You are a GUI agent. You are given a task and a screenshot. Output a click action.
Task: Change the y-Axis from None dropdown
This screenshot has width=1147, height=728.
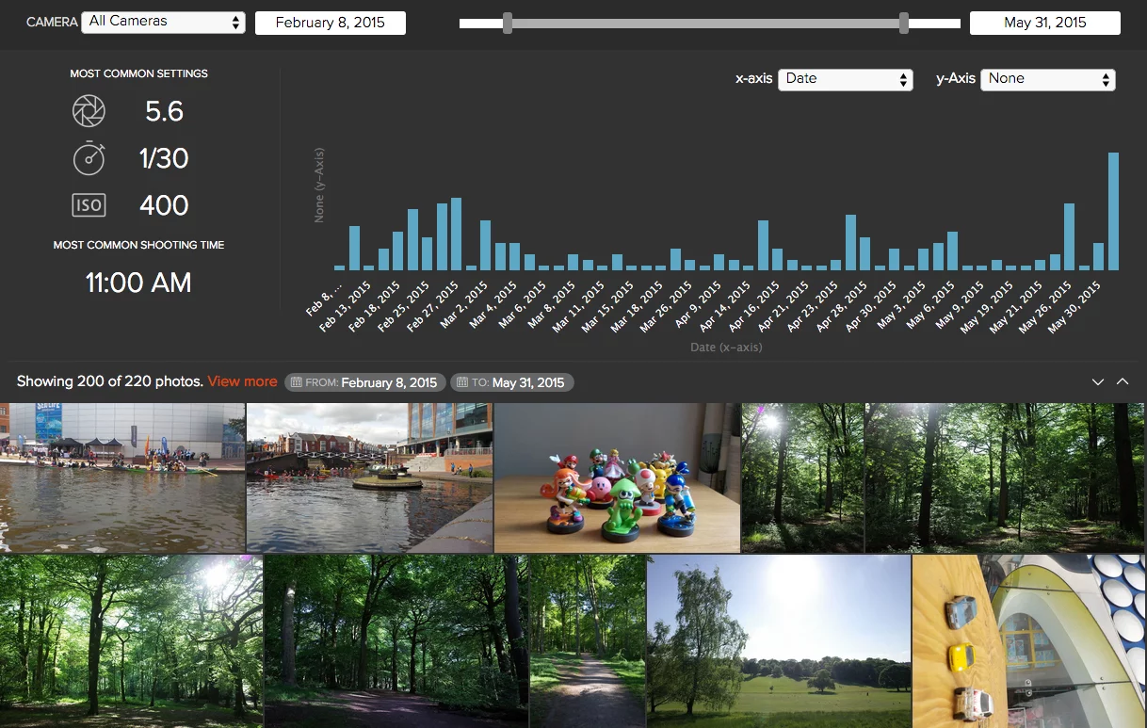pyautogui.click(x=1047, y=79)
